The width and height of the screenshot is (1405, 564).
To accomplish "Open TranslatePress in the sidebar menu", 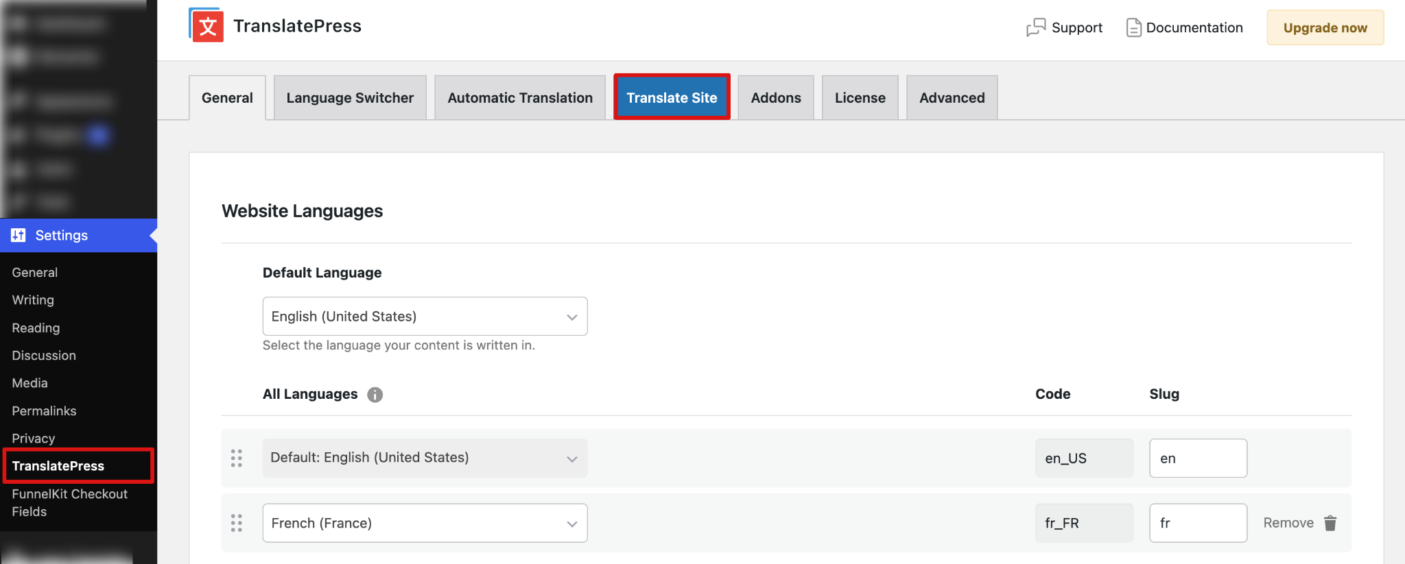I will coord(58,466).
